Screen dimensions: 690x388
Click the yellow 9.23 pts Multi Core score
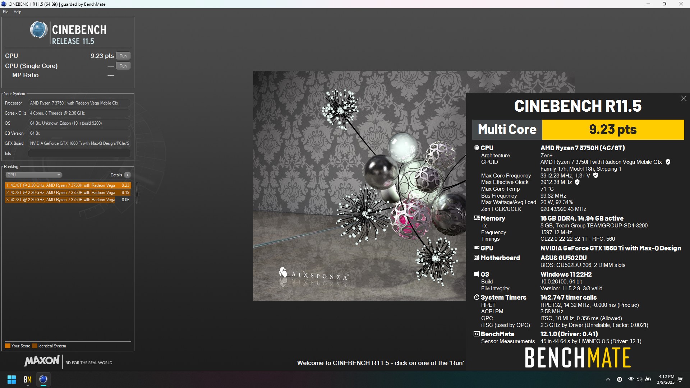[x=613, y=130]
